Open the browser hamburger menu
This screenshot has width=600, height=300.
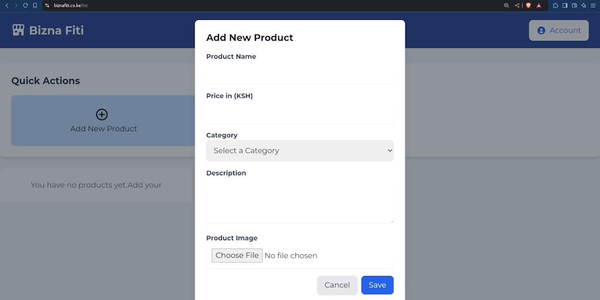[x=593, y=5]
